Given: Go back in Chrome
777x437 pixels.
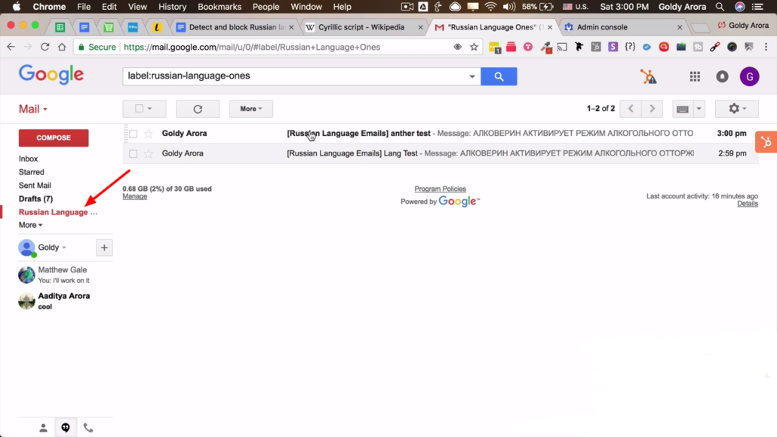Looking at the screenshot, I should [x=11, y=47].
